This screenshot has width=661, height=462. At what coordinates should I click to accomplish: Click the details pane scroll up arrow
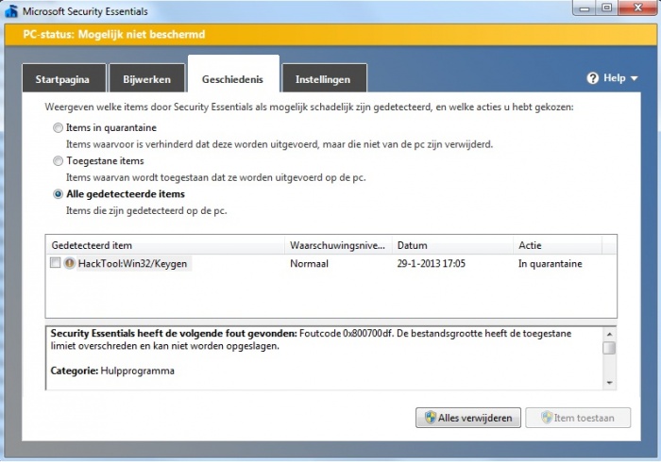coord(609,334)
